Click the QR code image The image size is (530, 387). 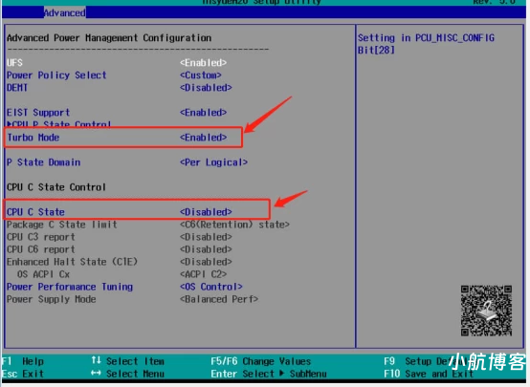[486, 311]
